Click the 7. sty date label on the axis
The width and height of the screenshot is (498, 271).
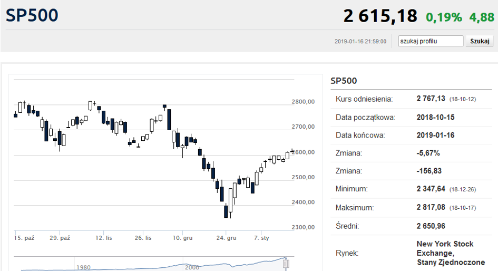coord(261,238)
